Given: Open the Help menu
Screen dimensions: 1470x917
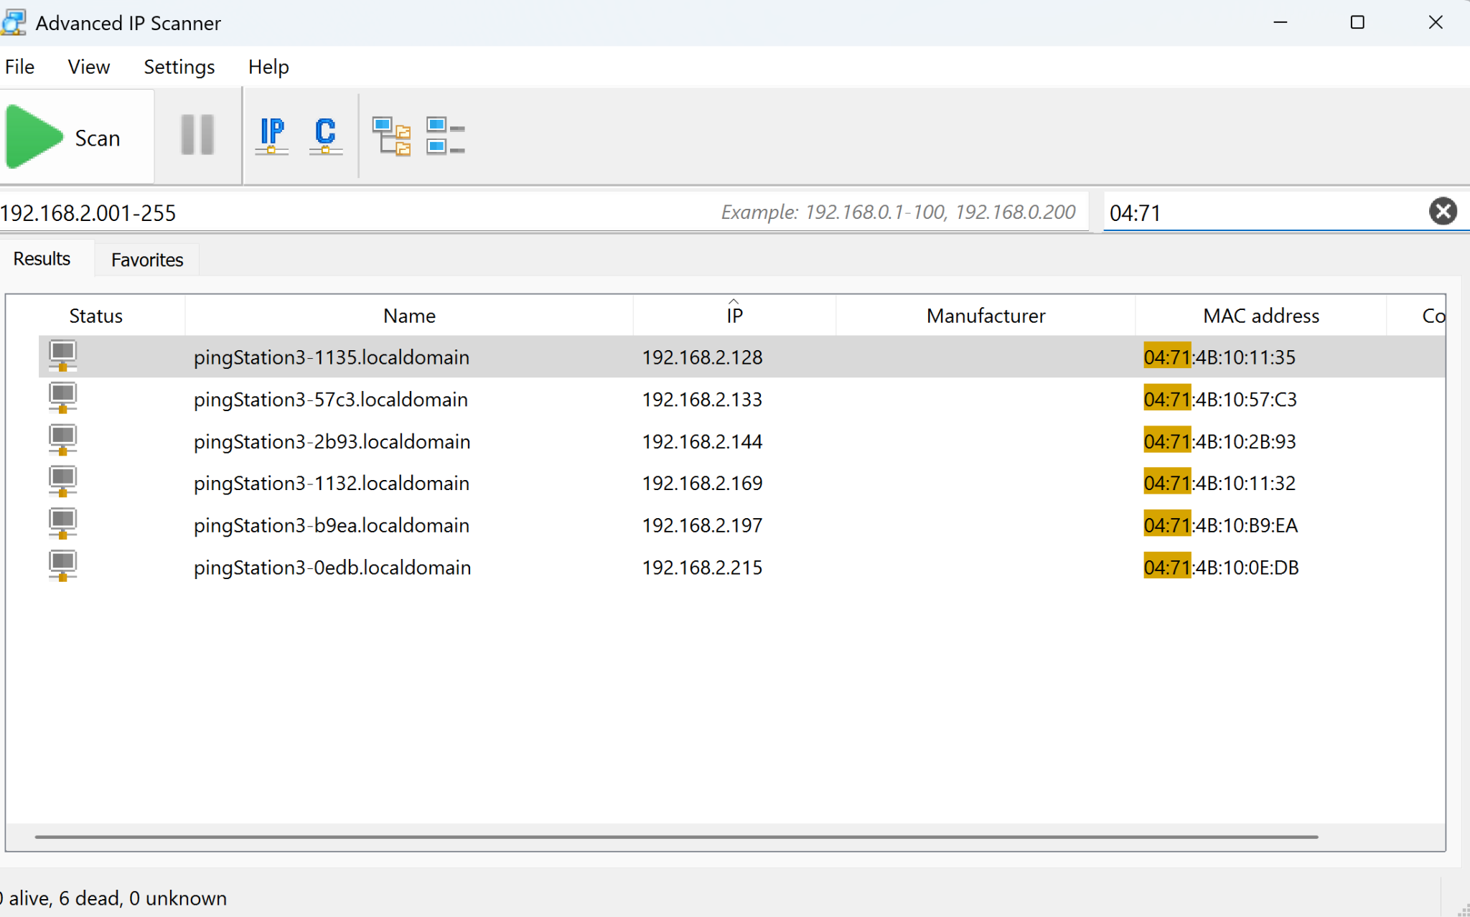Looking at the screenshot, I should click(268, 67).
